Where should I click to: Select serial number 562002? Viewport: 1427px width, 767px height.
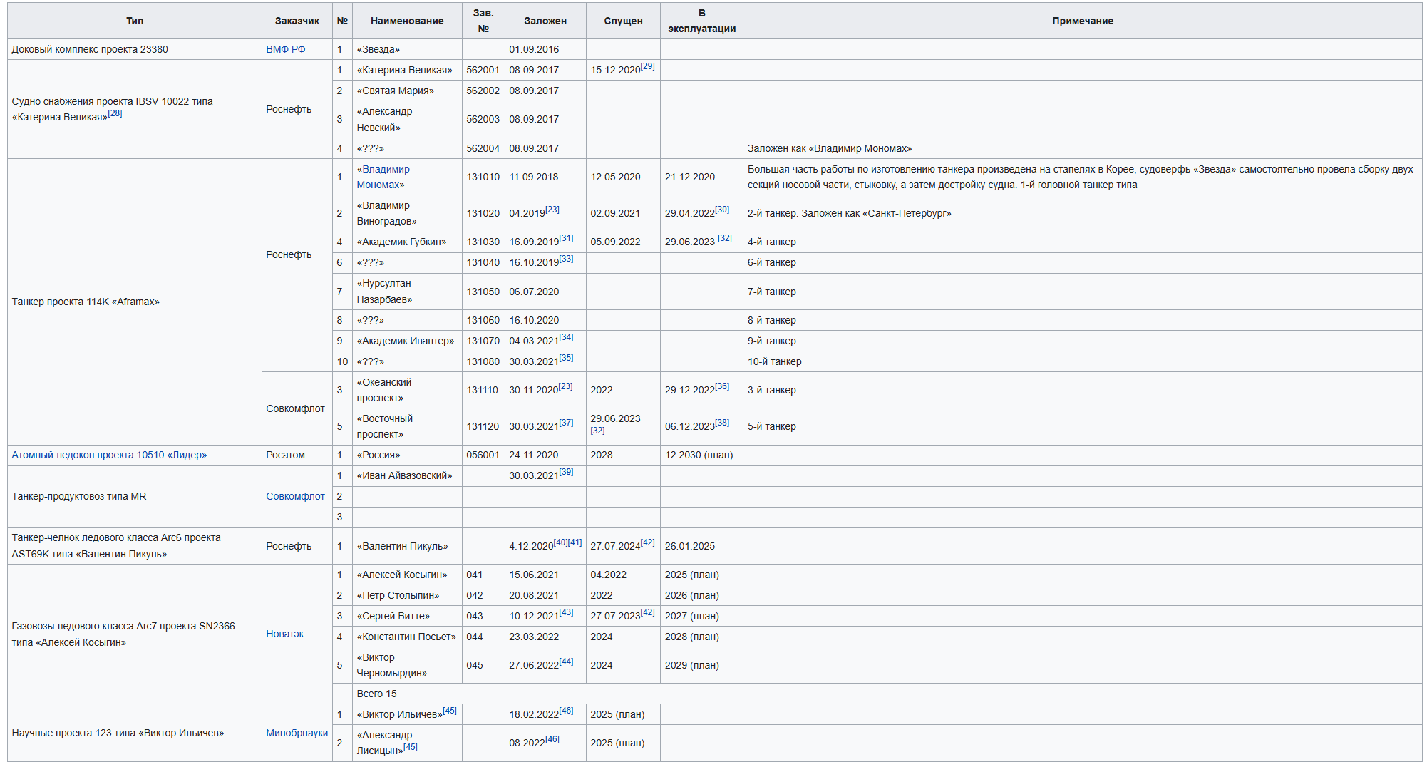coord(483,91)
